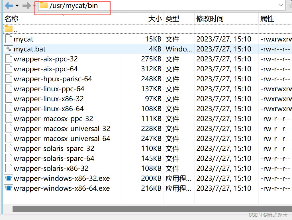Click the 4KB size of mycat.bat
This screenshot has height=220, width=292.
(x=155, y=49)
